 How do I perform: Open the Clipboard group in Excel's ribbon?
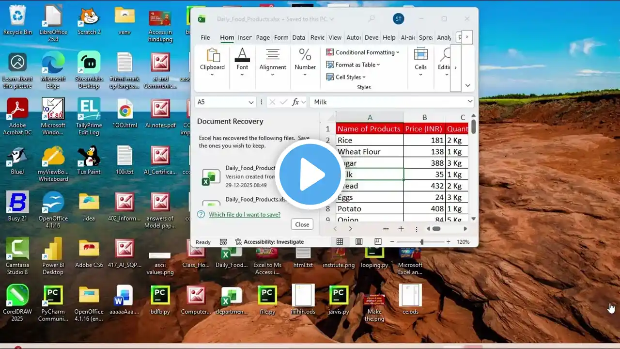tap(212, 62)
